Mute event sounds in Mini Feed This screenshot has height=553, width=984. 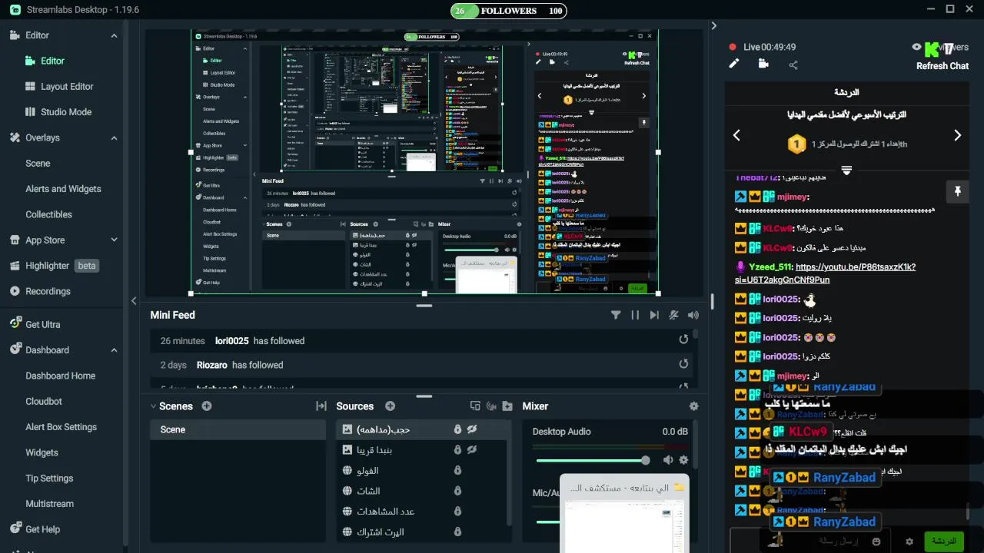[x=674, y=315]
